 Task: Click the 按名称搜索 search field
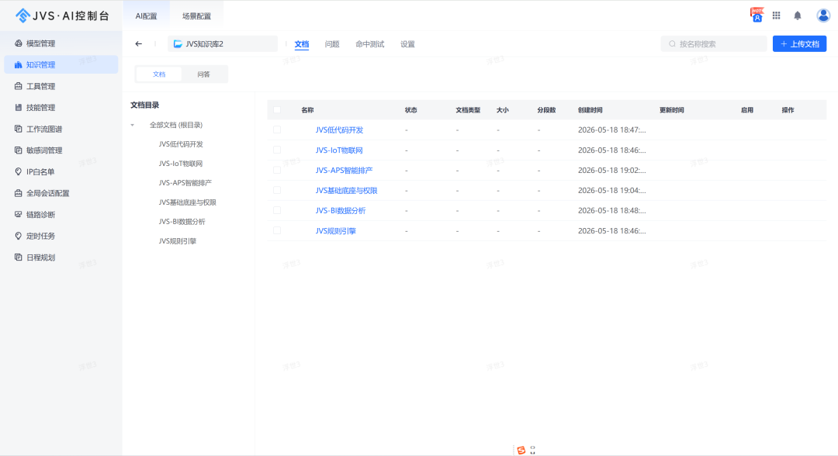point(714,43)
